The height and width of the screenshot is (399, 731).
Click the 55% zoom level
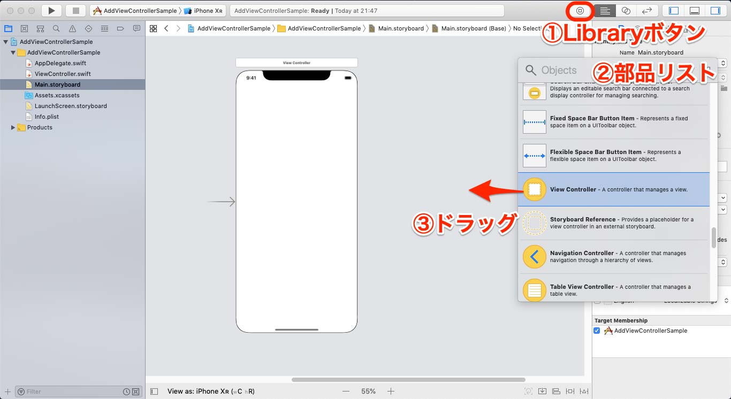[x=368, y=392]
